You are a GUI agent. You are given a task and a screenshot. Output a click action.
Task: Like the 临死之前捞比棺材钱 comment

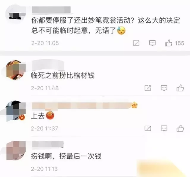click(180, 88)
